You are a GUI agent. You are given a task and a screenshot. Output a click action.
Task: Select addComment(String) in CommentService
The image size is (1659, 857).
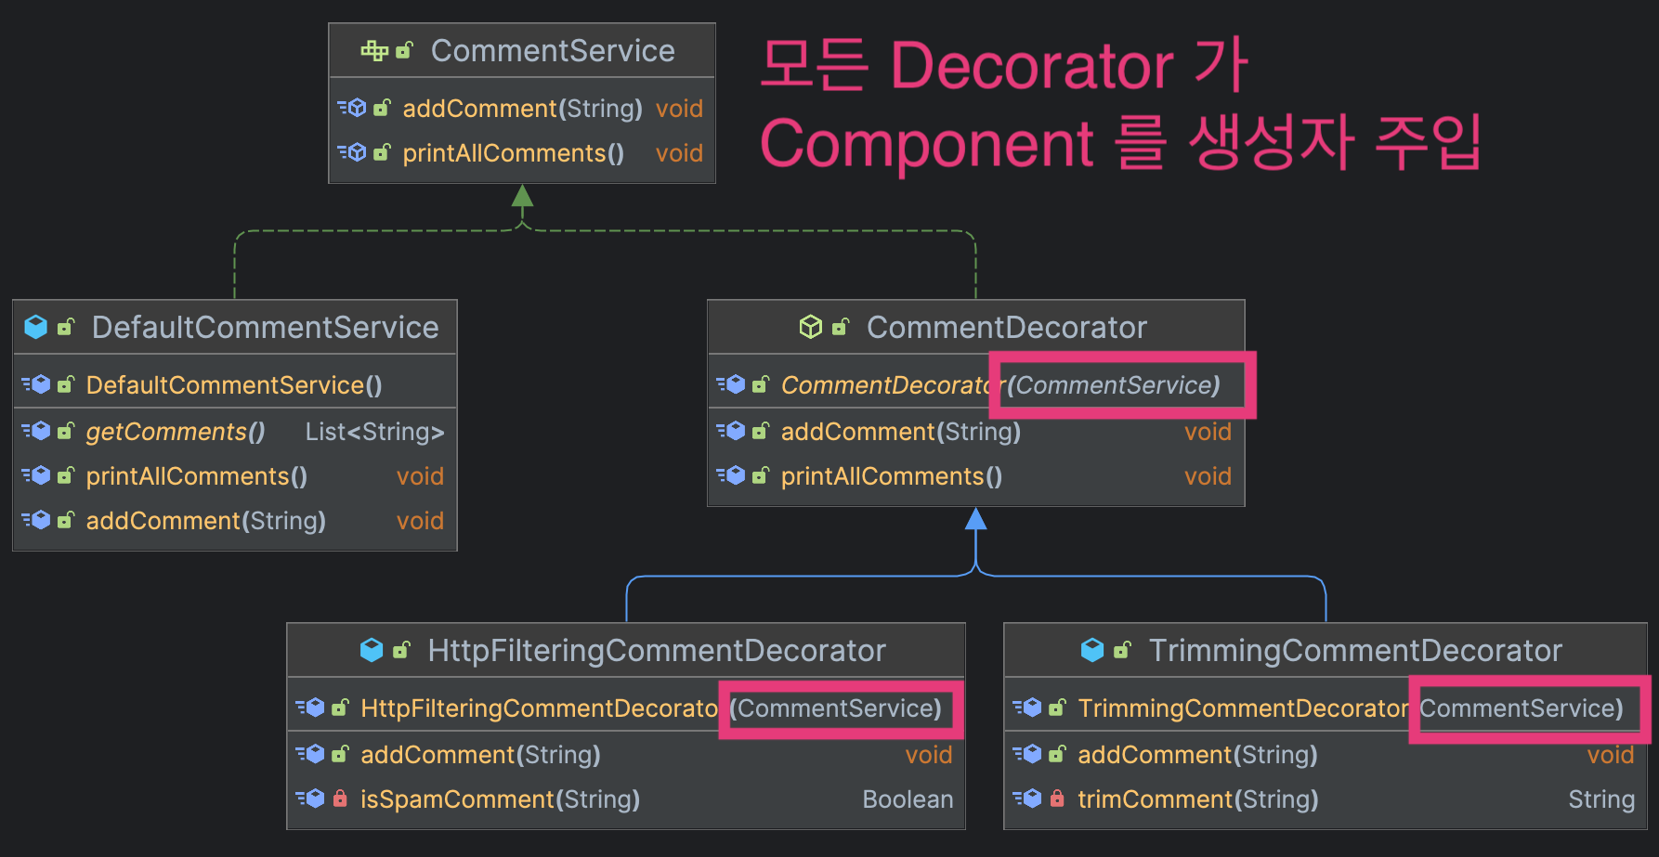522,109
